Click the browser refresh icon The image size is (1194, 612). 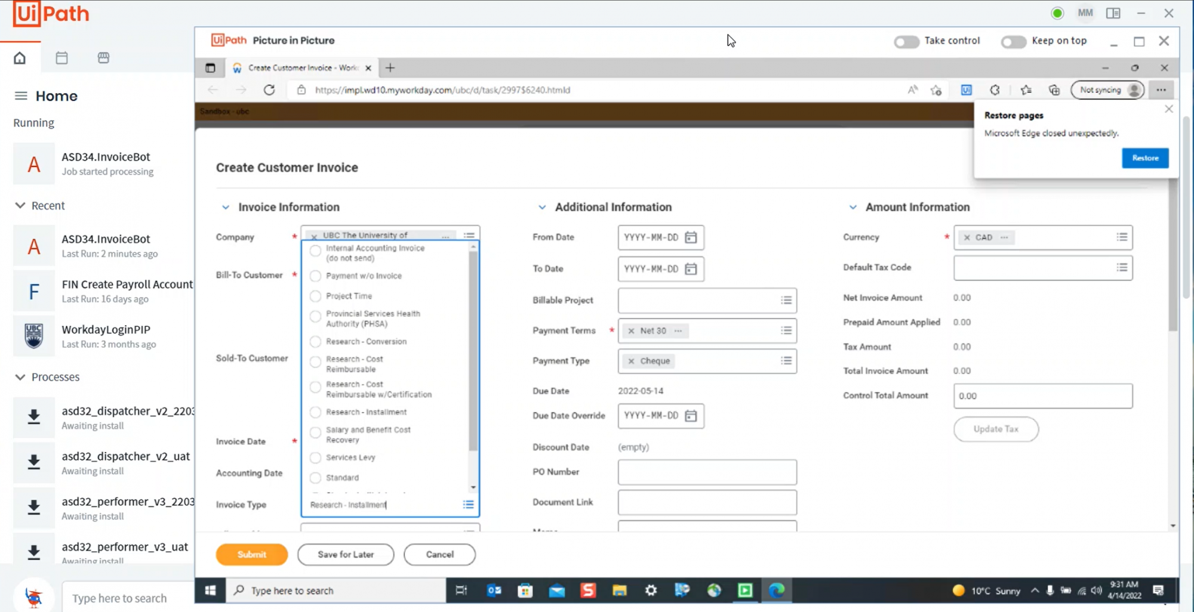click(x=269, y=90)
